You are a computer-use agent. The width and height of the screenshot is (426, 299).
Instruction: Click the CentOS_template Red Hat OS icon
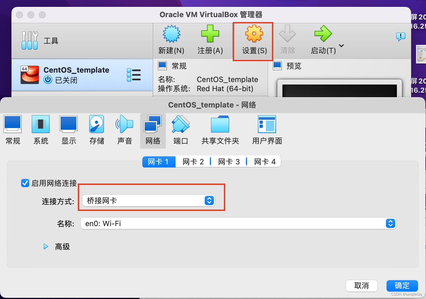[x=30, y=75]
